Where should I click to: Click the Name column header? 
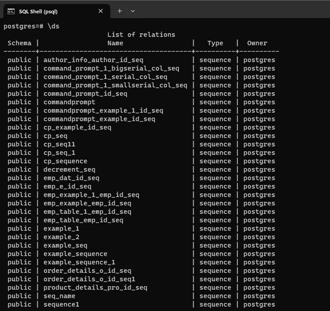pyautogui.click(x=115, y=43)
